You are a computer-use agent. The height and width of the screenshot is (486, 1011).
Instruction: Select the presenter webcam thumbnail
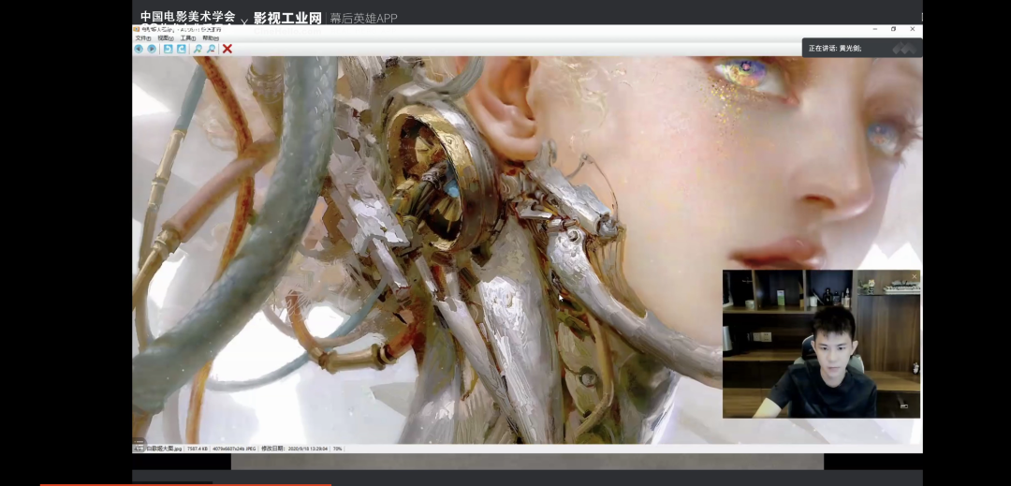(821, 344)
